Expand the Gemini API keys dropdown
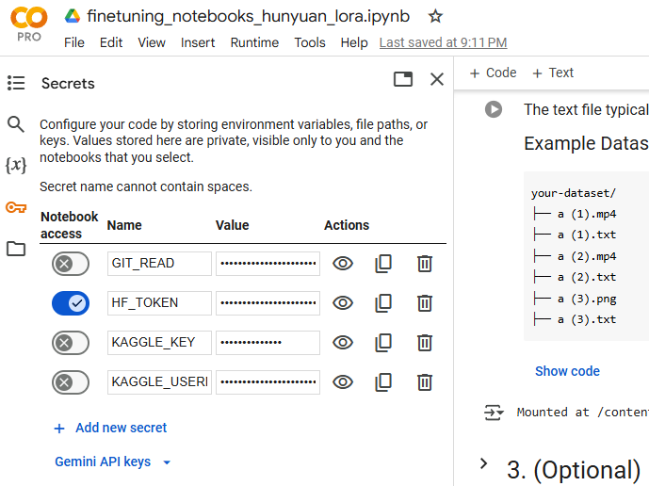Viewport: 649px width, 486px height. (x=113, y=462)
